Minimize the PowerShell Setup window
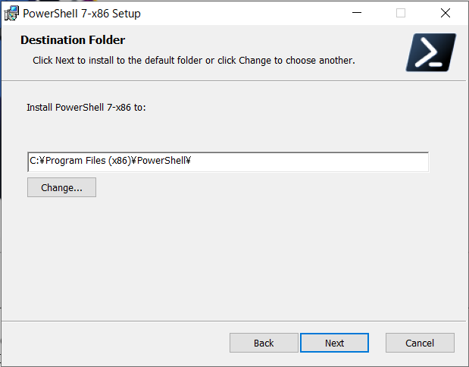 coord(357,13)
